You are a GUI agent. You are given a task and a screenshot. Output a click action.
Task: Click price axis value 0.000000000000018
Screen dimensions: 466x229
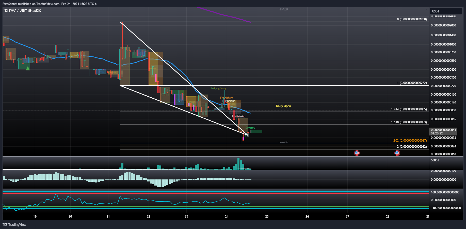pyautogui.click(x=443, y=154)
